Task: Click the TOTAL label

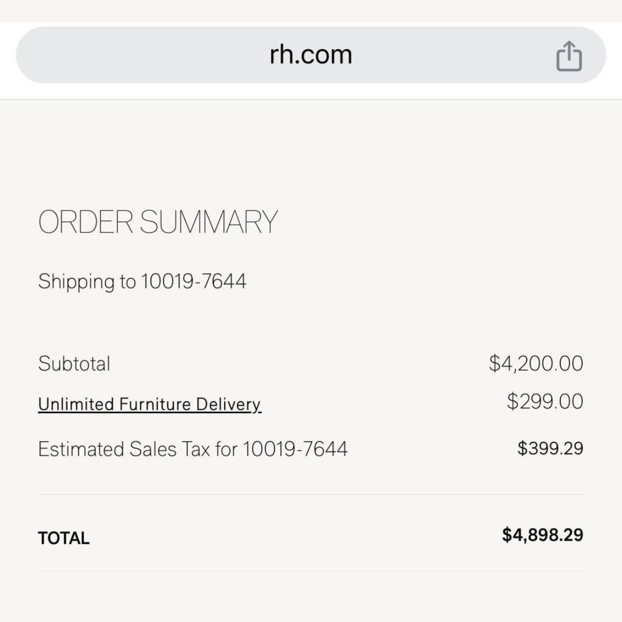Action: coord(64,538)
